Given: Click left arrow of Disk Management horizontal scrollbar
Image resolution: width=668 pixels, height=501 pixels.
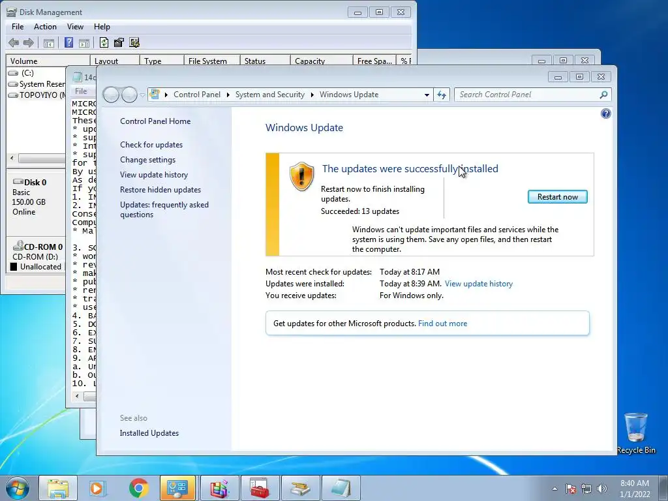Looking at the screenshot, I should pos(12,158).
